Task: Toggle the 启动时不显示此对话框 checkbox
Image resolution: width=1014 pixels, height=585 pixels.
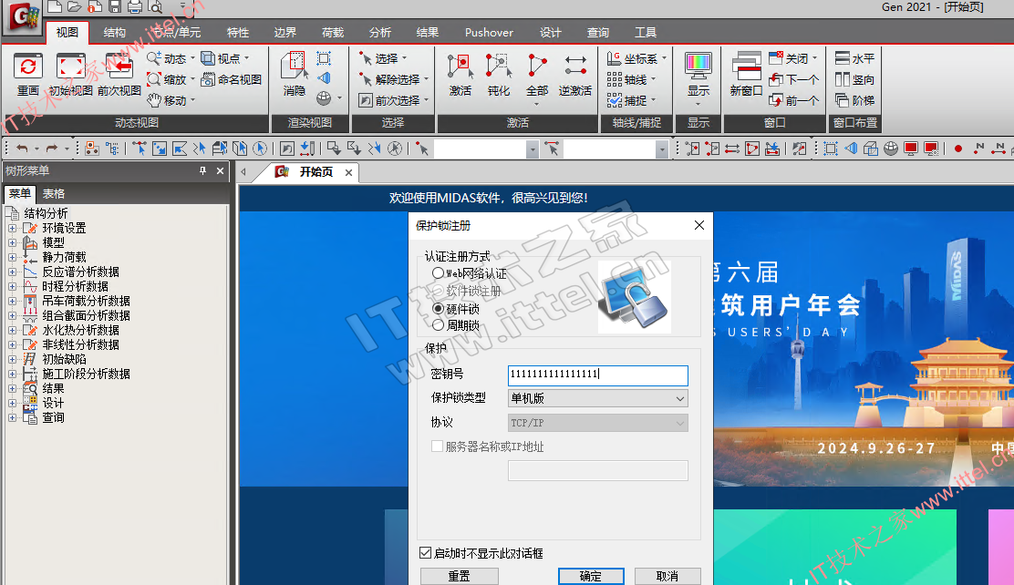Action: 425,553
